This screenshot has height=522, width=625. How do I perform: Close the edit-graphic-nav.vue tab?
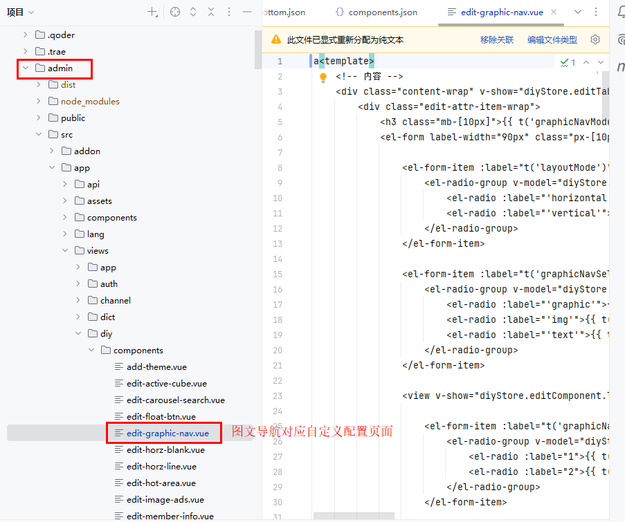tap(554, 12)
